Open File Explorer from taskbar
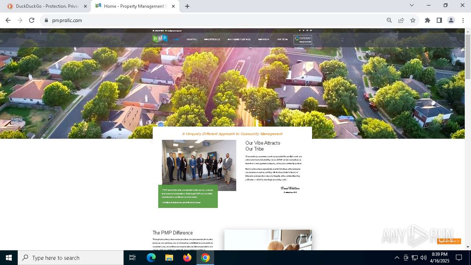This screenshot has width=471, height=265. (169, 258)
